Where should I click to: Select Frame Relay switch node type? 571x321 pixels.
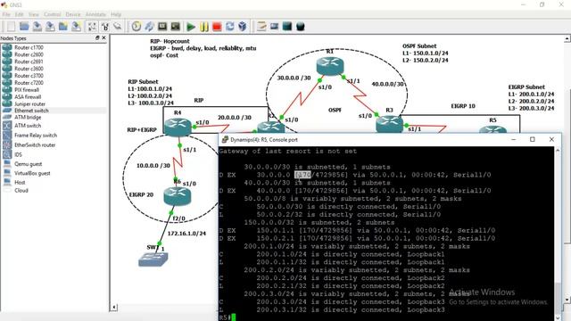point(36,136)
